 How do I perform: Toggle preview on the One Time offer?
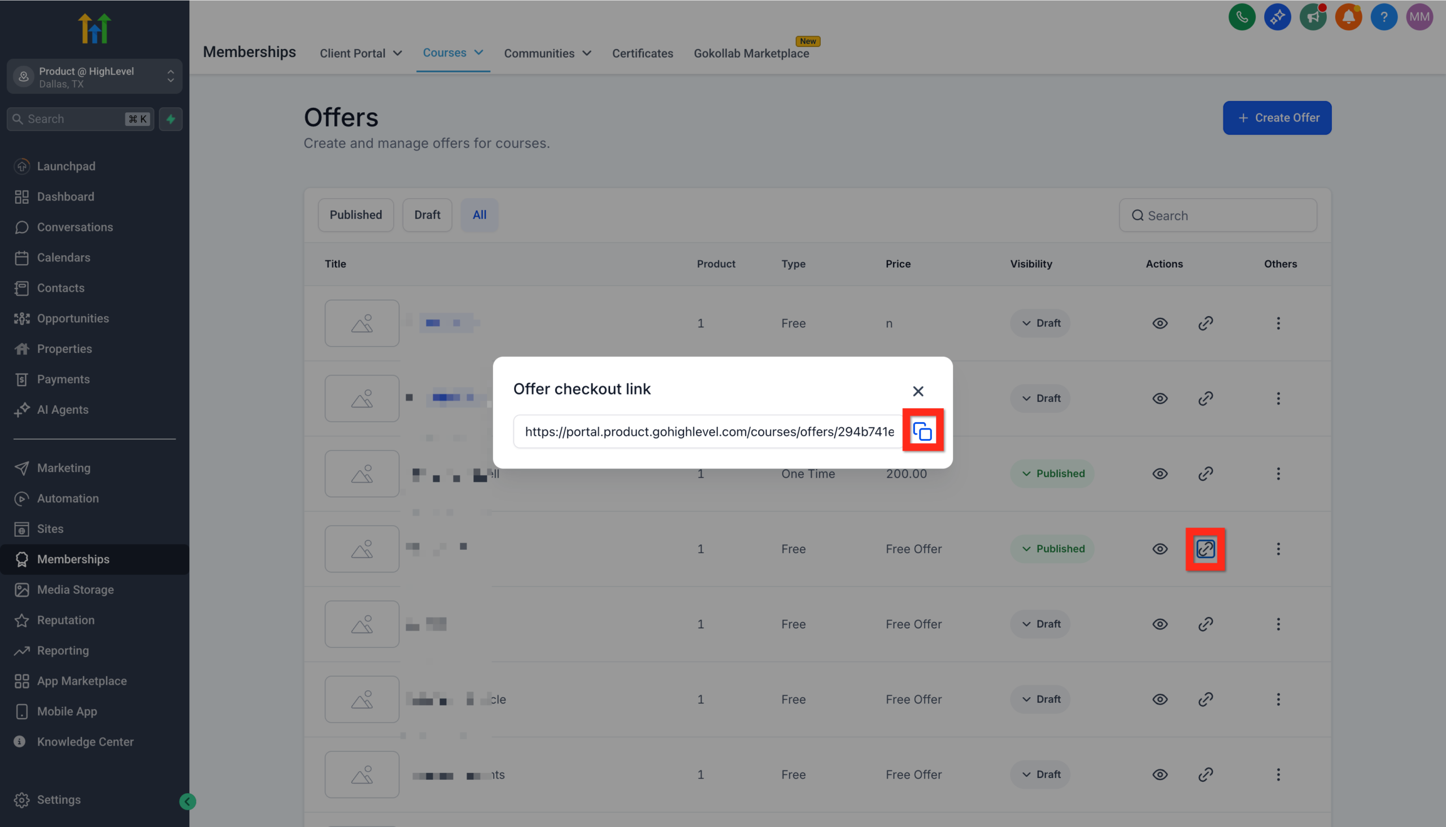[x=1160, y=473]
